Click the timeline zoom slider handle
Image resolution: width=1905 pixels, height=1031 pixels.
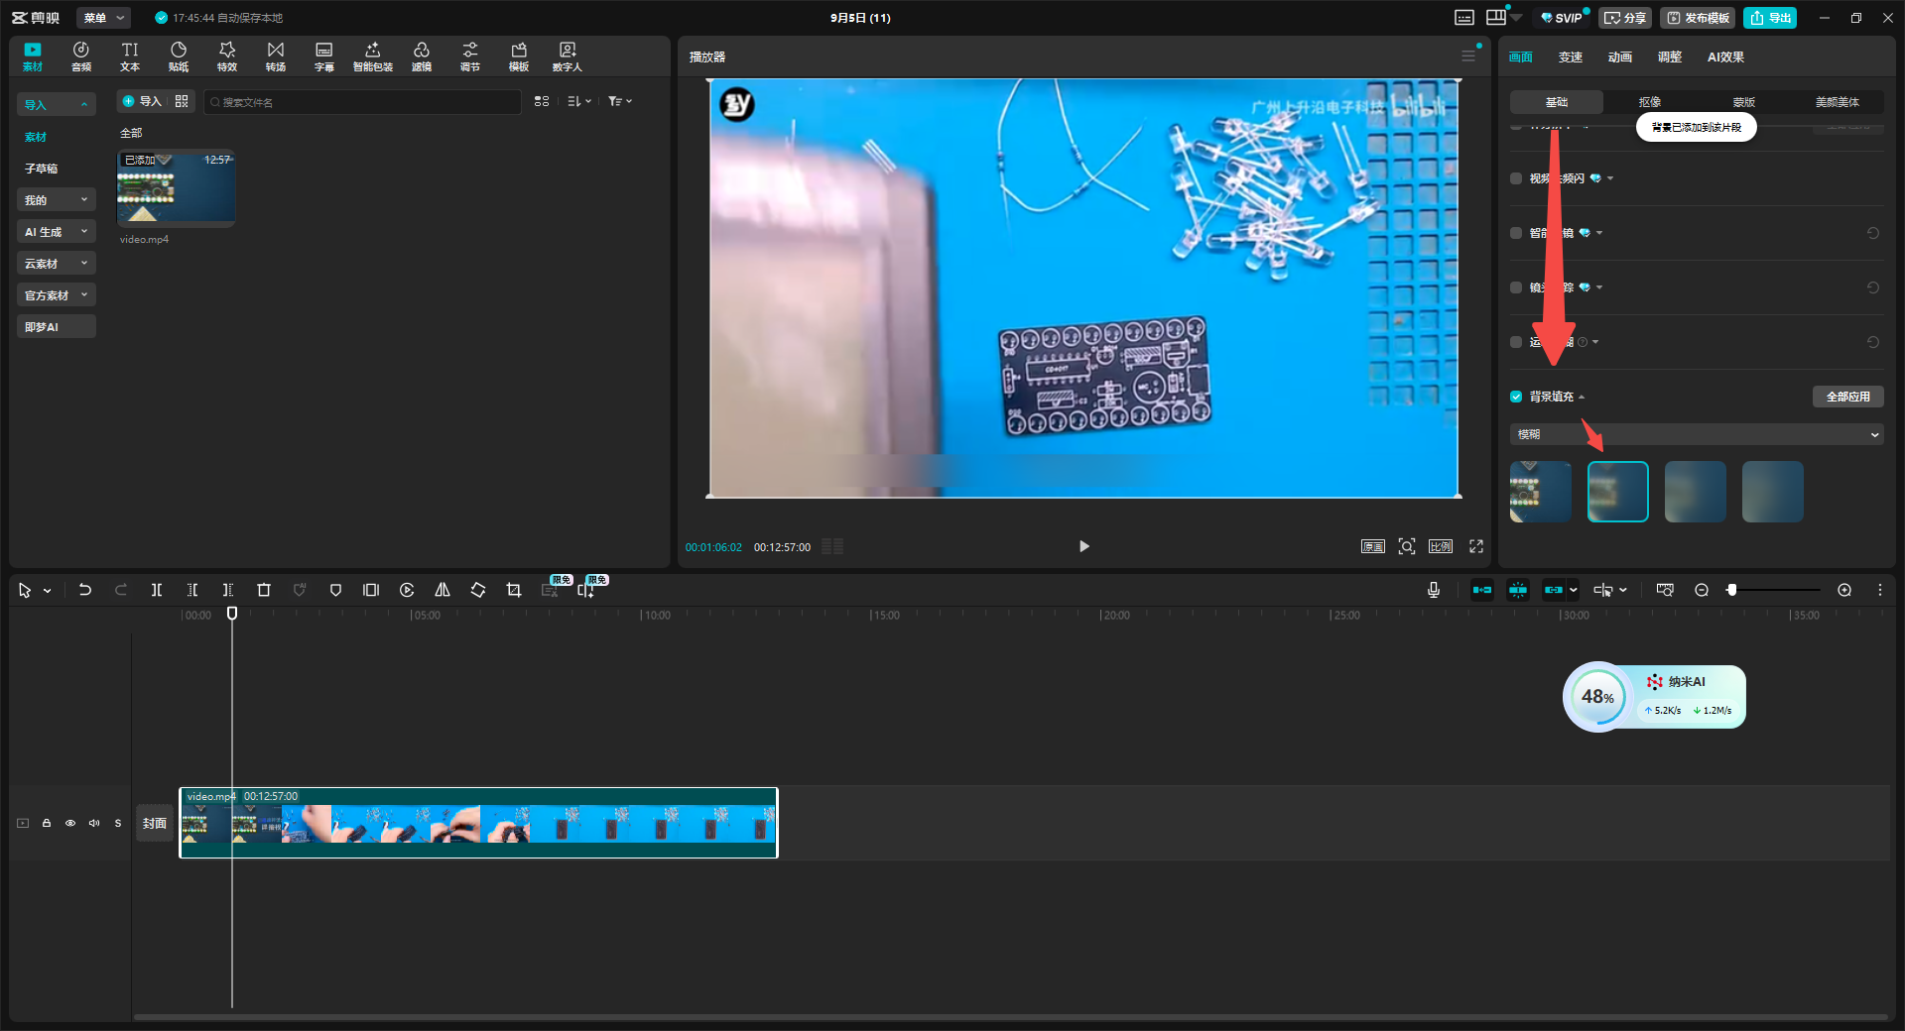[1731, 590]
